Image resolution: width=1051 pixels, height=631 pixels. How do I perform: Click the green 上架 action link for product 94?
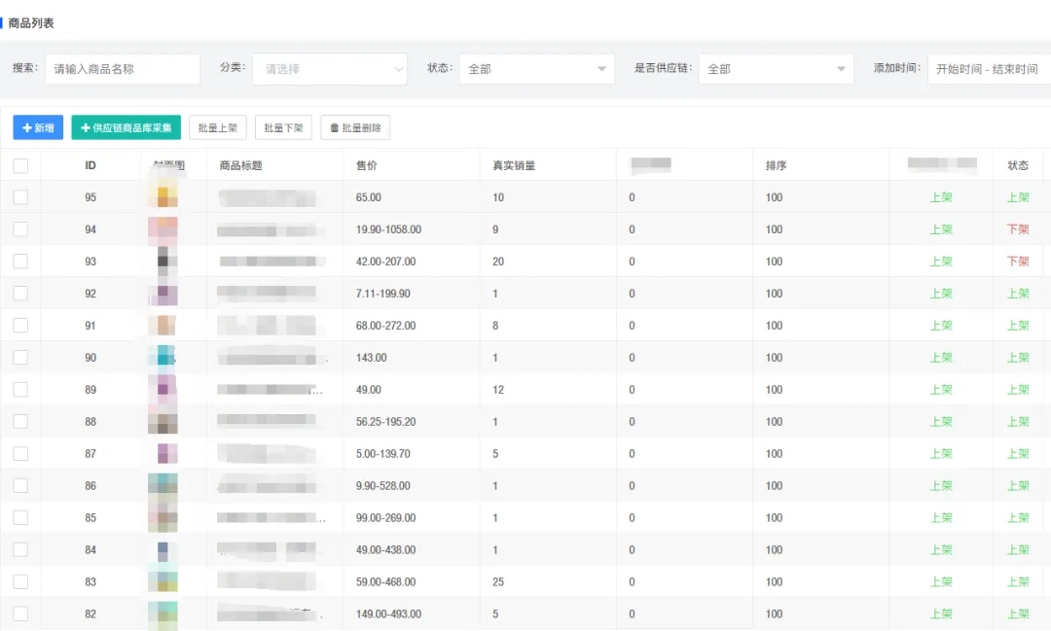(x=941, y=228)
